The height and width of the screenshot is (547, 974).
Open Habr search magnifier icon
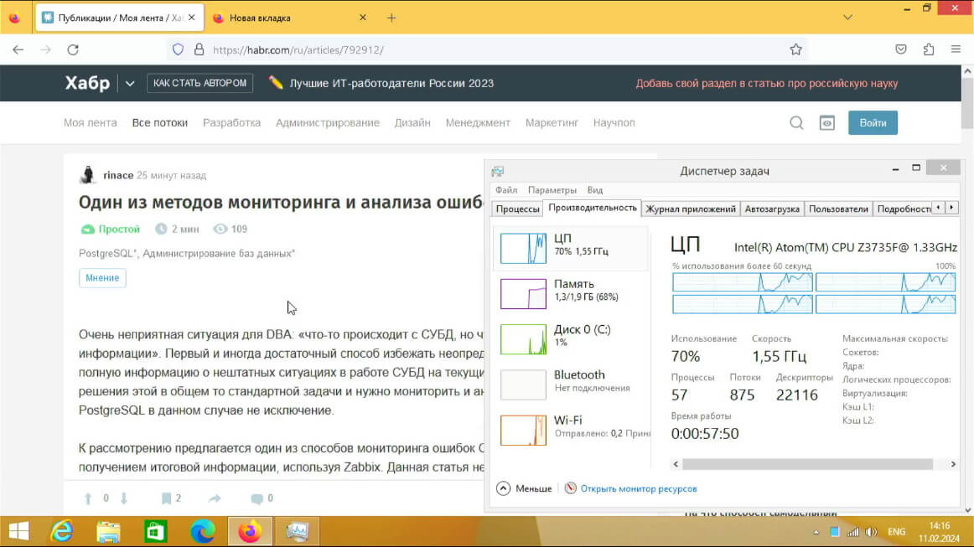(796, 123)
